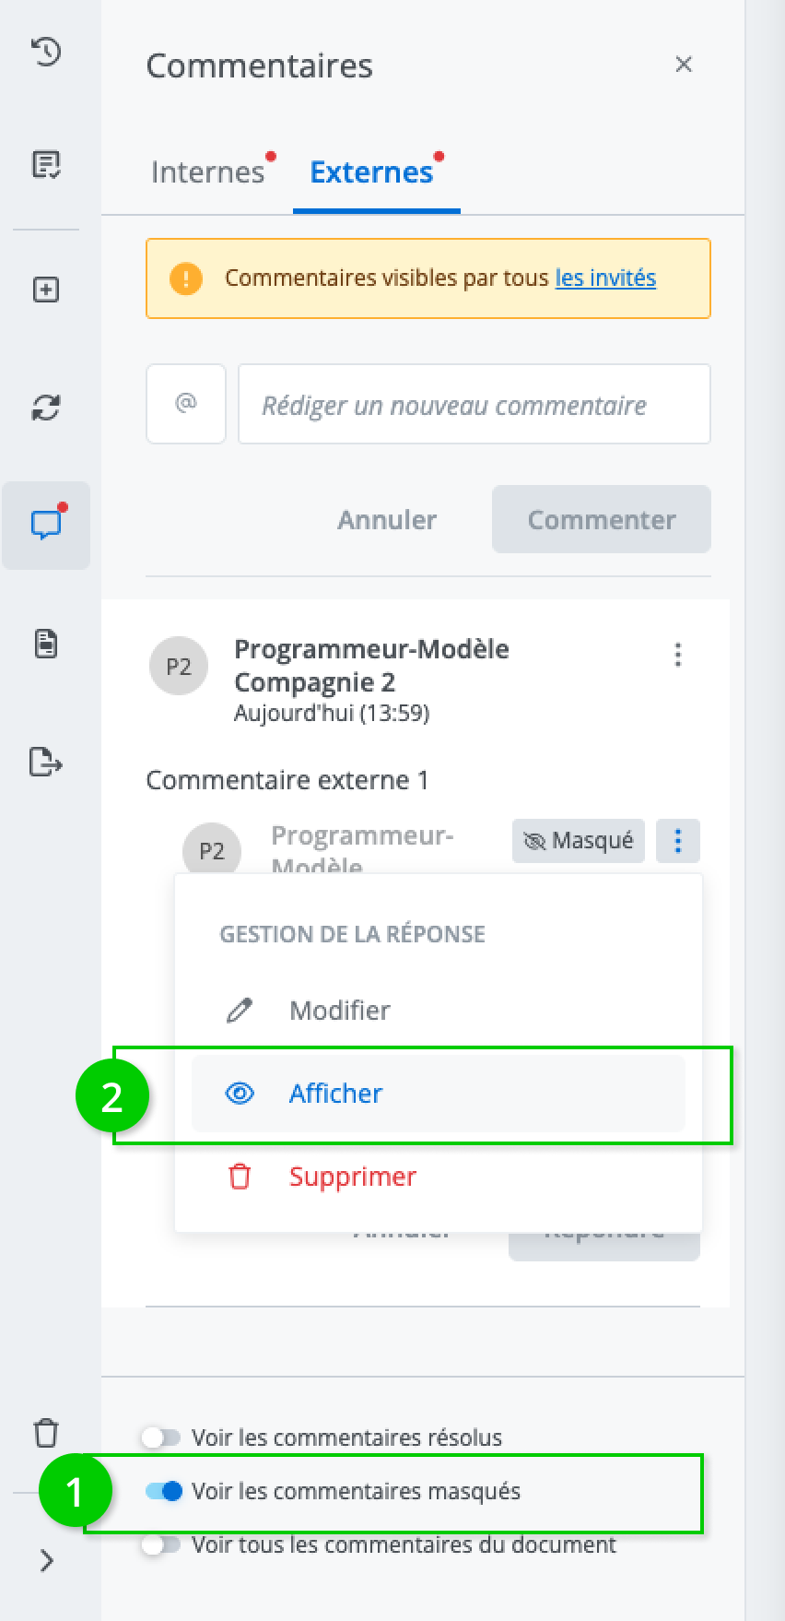Viewport: 785px width, 1621px height.
Task: Expand the left sidebar with chevron arrow
Action: point(46,1561)
